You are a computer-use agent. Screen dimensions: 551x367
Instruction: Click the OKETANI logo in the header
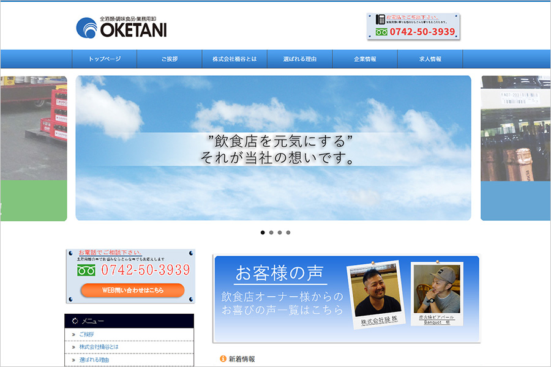(121, 27)
